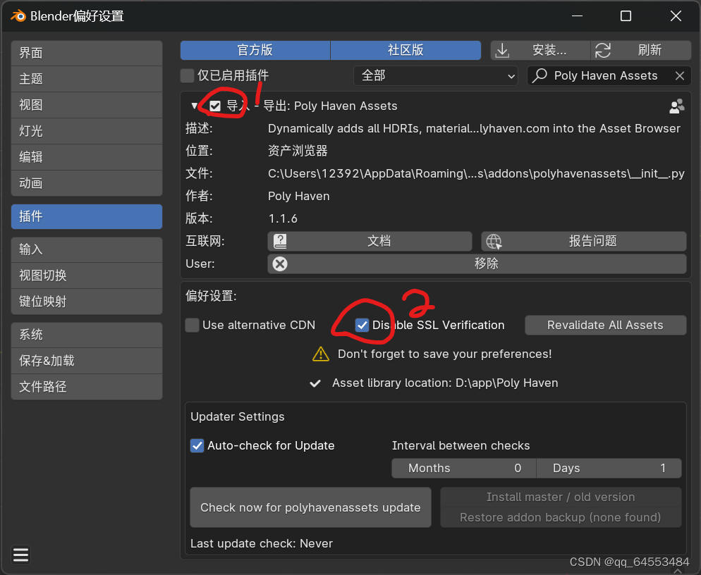Click the addon description text
This screenshot has width=701, height=575.
pyautogui.click(x=474, y=129)
